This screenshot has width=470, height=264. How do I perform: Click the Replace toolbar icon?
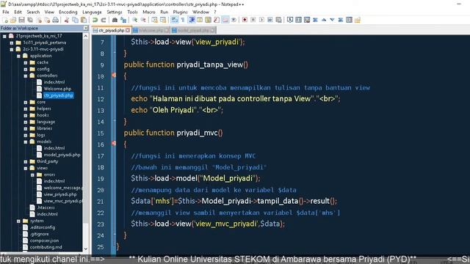[x=123, y=20]
